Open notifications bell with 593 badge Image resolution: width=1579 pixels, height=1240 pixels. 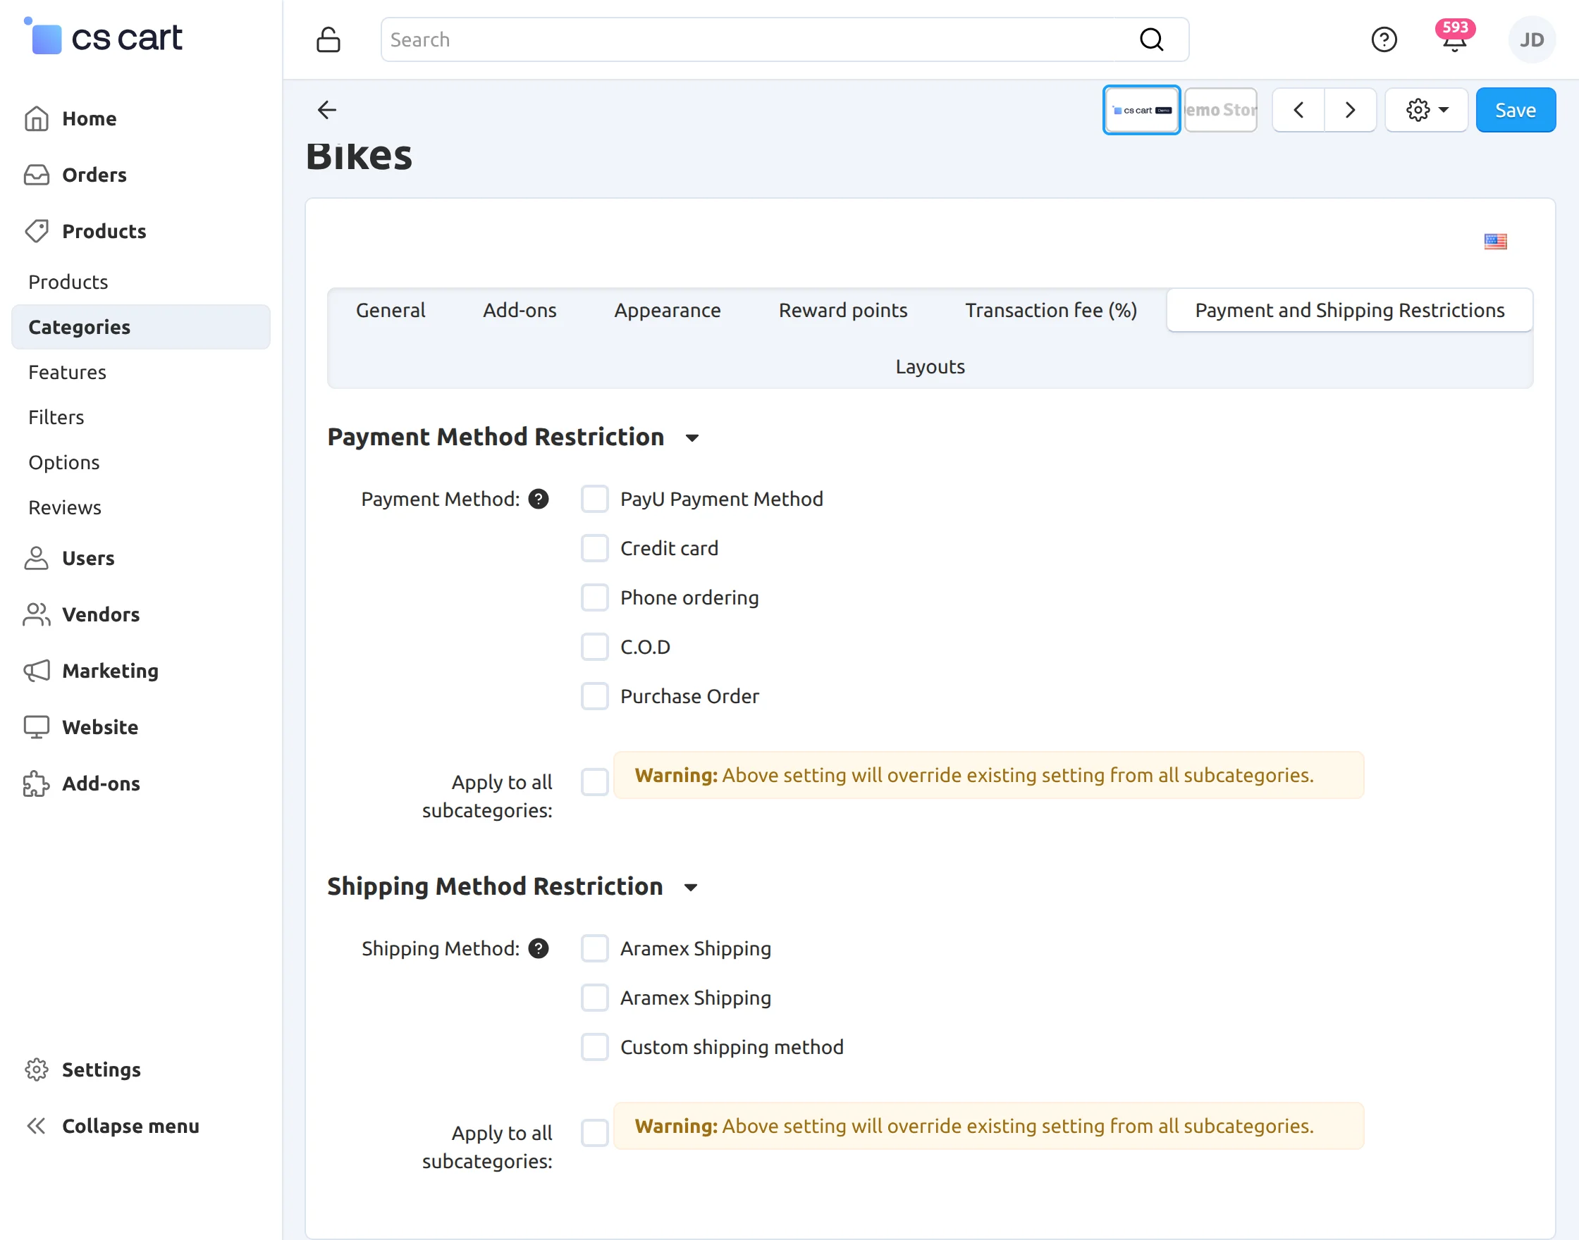pos(1454,37)
